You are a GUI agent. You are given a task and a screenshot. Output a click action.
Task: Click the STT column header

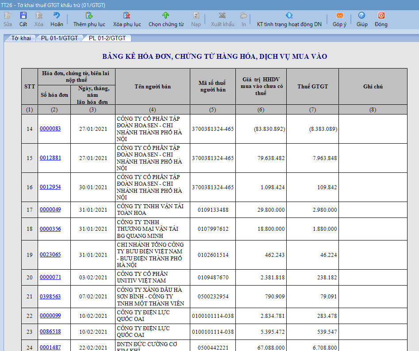[30, 87]
